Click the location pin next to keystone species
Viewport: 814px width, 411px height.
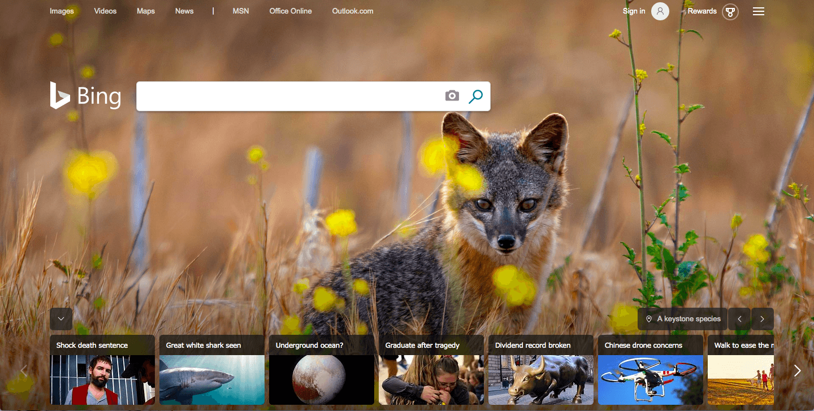tap(649, 319)
